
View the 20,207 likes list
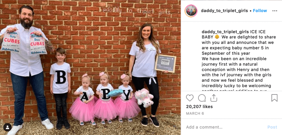coord(199,107)
